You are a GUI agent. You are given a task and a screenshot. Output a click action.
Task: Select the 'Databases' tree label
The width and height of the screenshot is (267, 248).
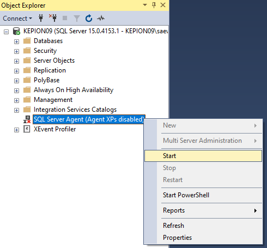point(48,41)
